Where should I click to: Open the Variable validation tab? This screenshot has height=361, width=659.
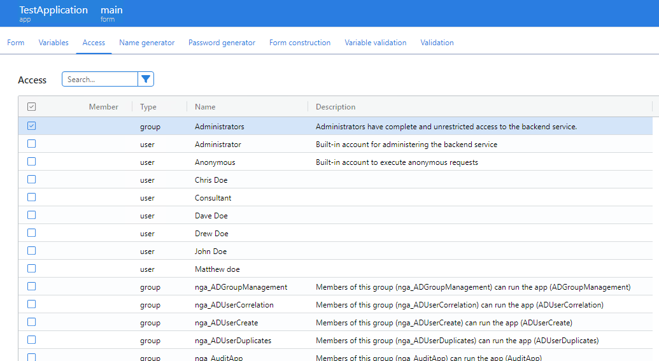point(375,43)
